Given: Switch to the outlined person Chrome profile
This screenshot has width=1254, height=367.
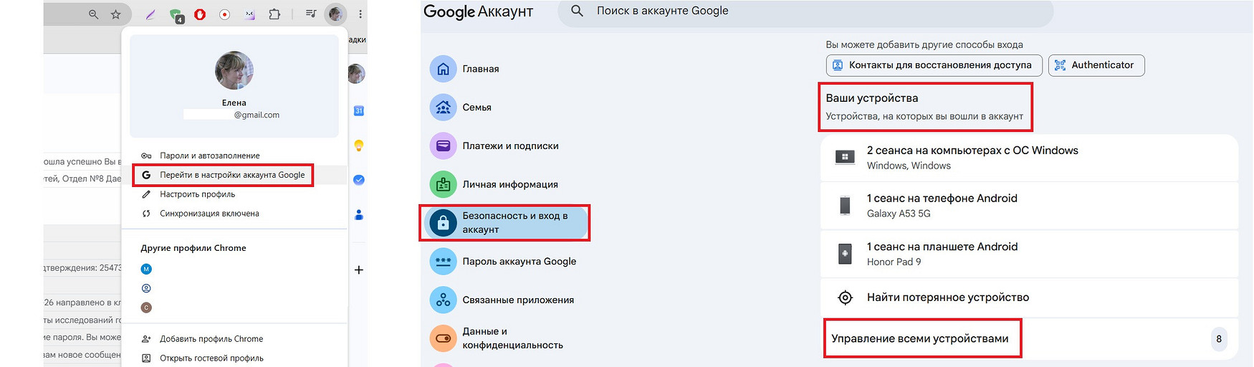Looking at the screenshot, I should click(146, 288).
